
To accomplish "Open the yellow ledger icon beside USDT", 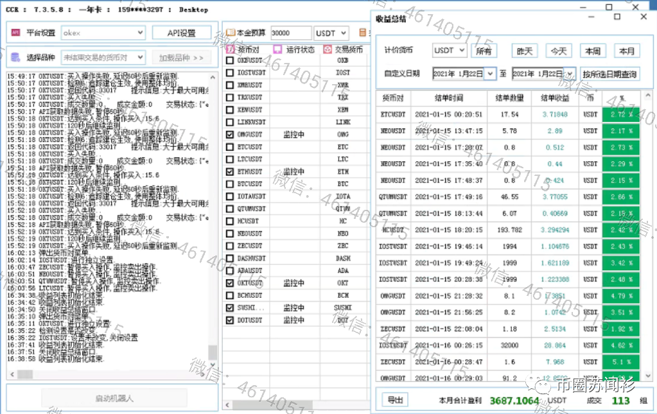I will tap(363, 33).
